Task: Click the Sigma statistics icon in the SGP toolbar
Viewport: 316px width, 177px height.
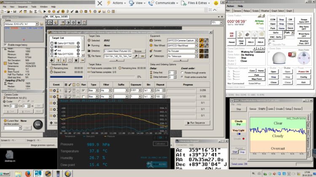Action: coord(35,11)
